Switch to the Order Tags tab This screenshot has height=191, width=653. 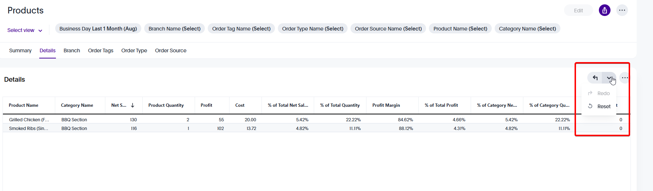tap(101, 50)
